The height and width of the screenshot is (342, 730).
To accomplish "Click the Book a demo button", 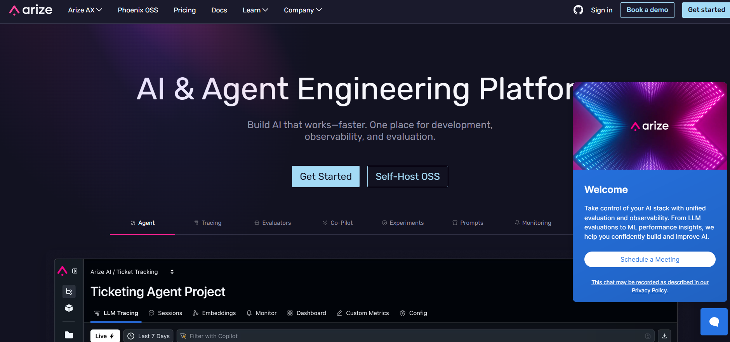I will [x=647, y=10].
